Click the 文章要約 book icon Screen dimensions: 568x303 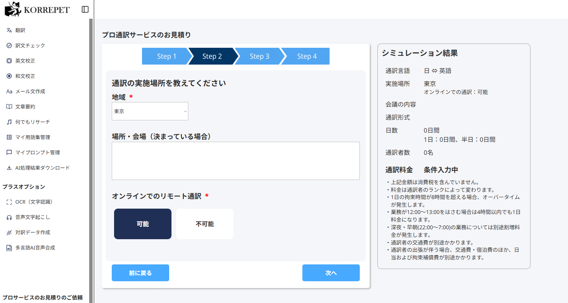[9, 107]
